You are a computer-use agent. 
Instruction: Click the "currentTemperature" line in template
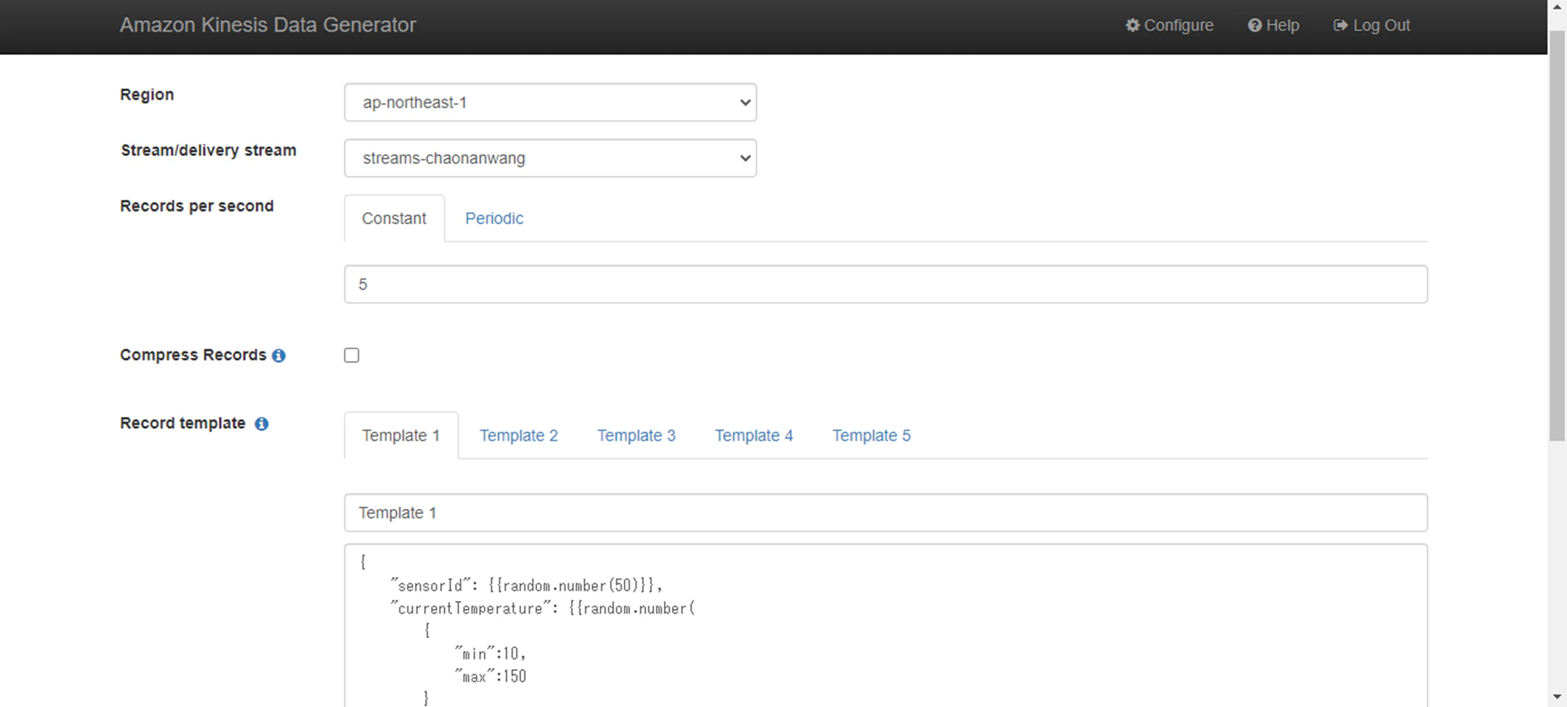click(x=542, y=608)
